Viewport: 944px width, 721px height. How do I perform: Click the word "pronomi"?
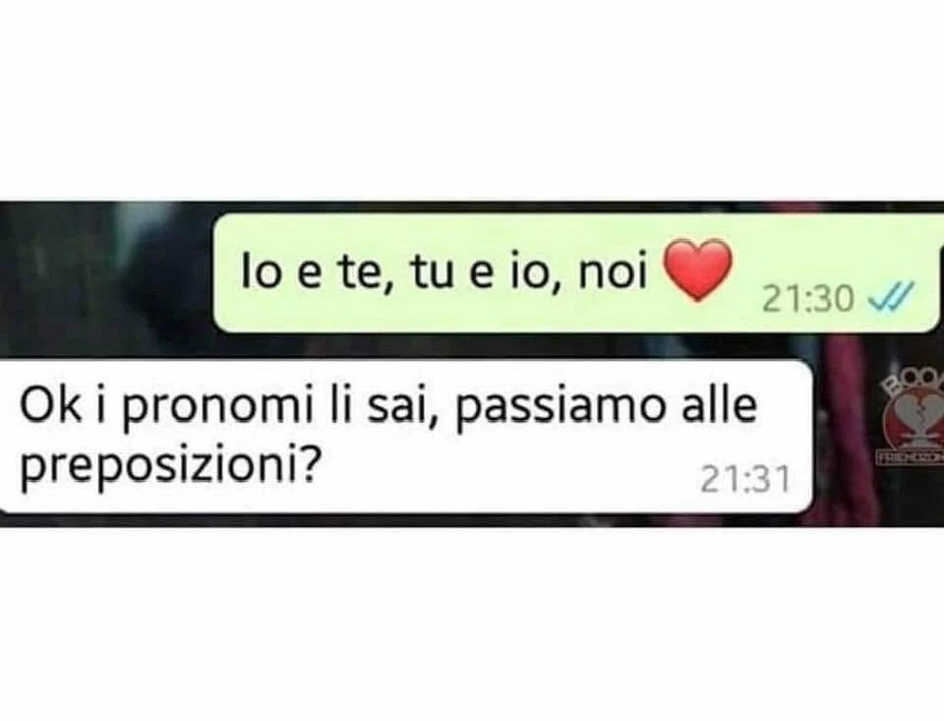tap(218, 409)
